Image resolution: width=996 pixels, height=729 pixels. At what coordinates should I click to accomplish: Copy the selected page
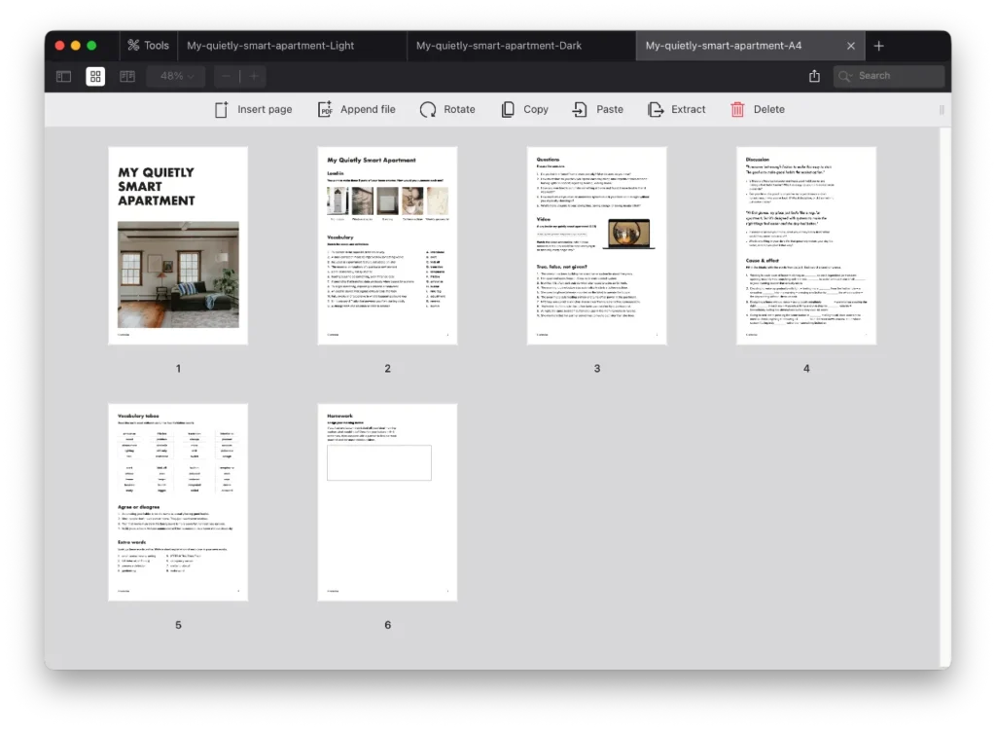(523, 109)
